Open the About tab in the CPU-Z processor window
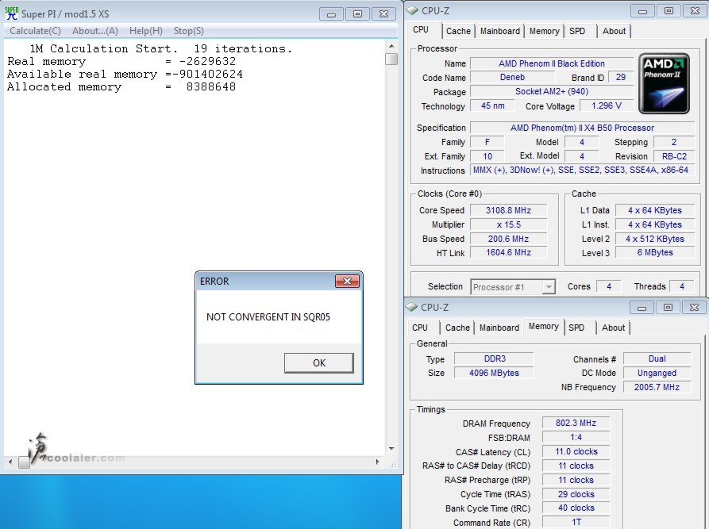 click(x=614, y=31)
